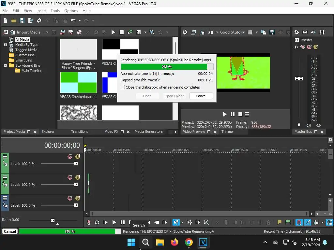Mute track 2

click(x=70, y=177)
